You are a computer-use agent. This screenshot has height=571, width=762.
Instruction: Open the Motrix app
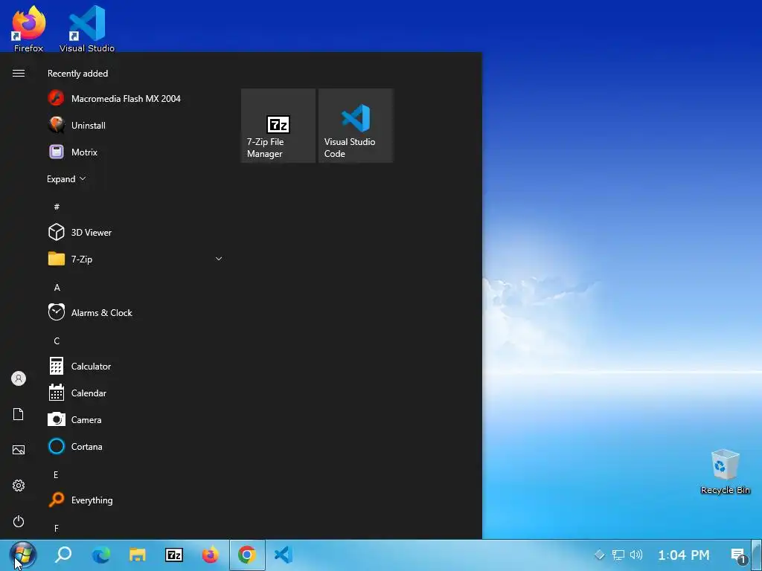(136, 152)
